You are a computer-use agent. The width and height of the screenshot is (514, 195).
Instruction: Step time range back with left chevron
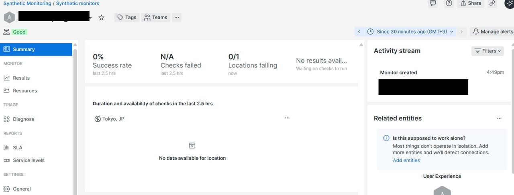359,32
